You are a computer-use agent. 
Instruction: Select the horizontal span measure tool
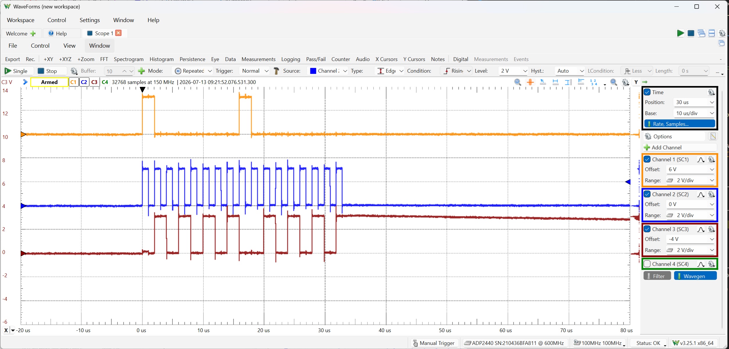[x=555, y=82]
